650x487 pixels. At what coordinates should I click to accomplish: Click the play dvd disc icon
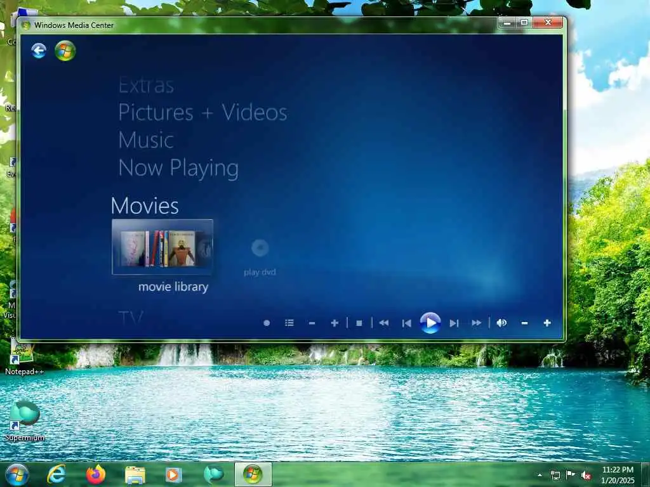coord(260,248)
